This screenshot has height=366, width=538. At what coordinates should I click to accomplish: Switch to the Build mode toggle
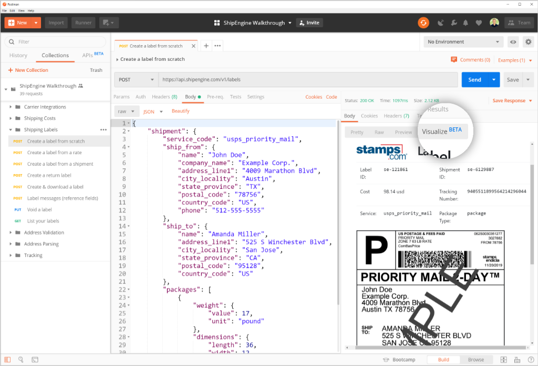coord(443,360)
